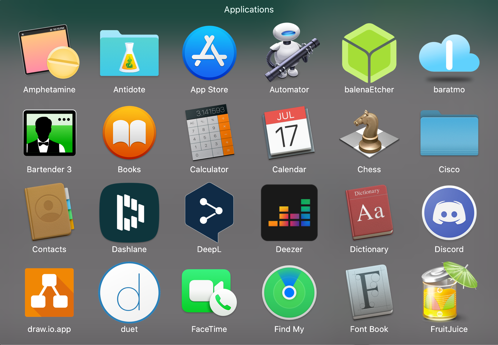Open the green FaceTime icon
The height and width of the screenshot is (345, 498).
[x=209, y=293]
